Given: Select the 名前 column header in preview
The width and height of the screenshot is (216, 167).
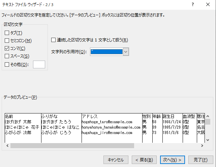Looking at the screenshot, I should click(x=9, y=116).
